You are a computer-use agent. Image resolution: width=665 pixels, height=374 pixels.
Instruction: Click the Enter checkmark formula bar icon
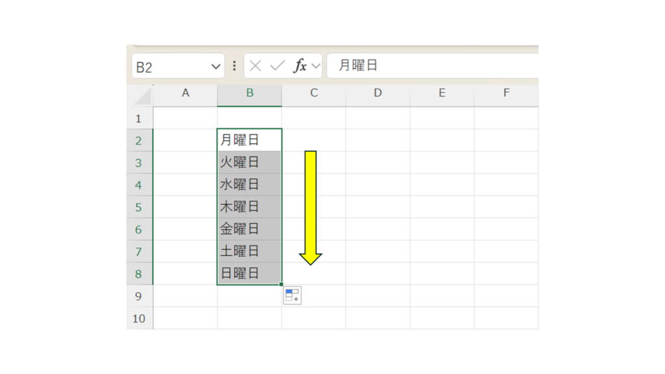(x=277, y=66)
